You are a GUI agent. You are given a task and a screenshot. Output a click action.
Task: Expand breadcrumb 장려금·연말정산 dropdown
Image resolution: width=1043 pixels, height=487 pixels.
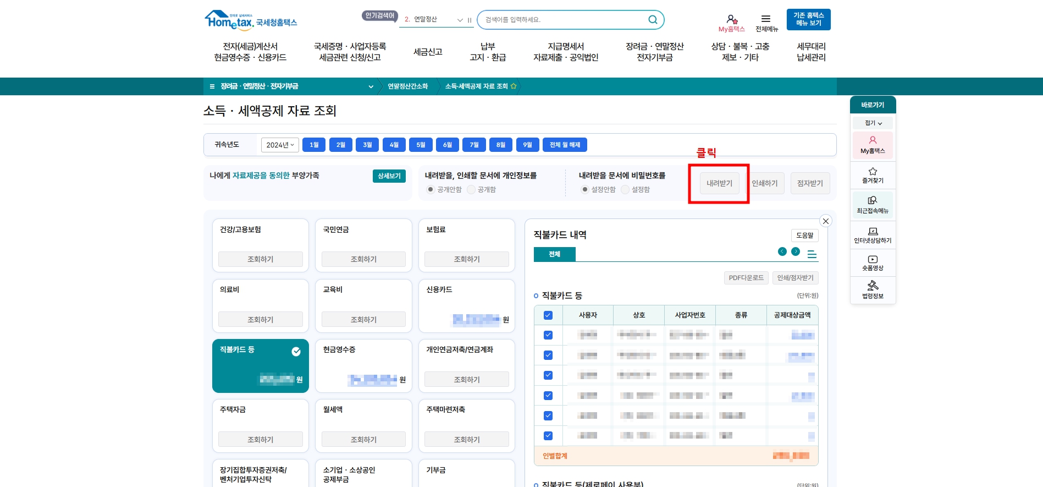(x=371, y=86)
